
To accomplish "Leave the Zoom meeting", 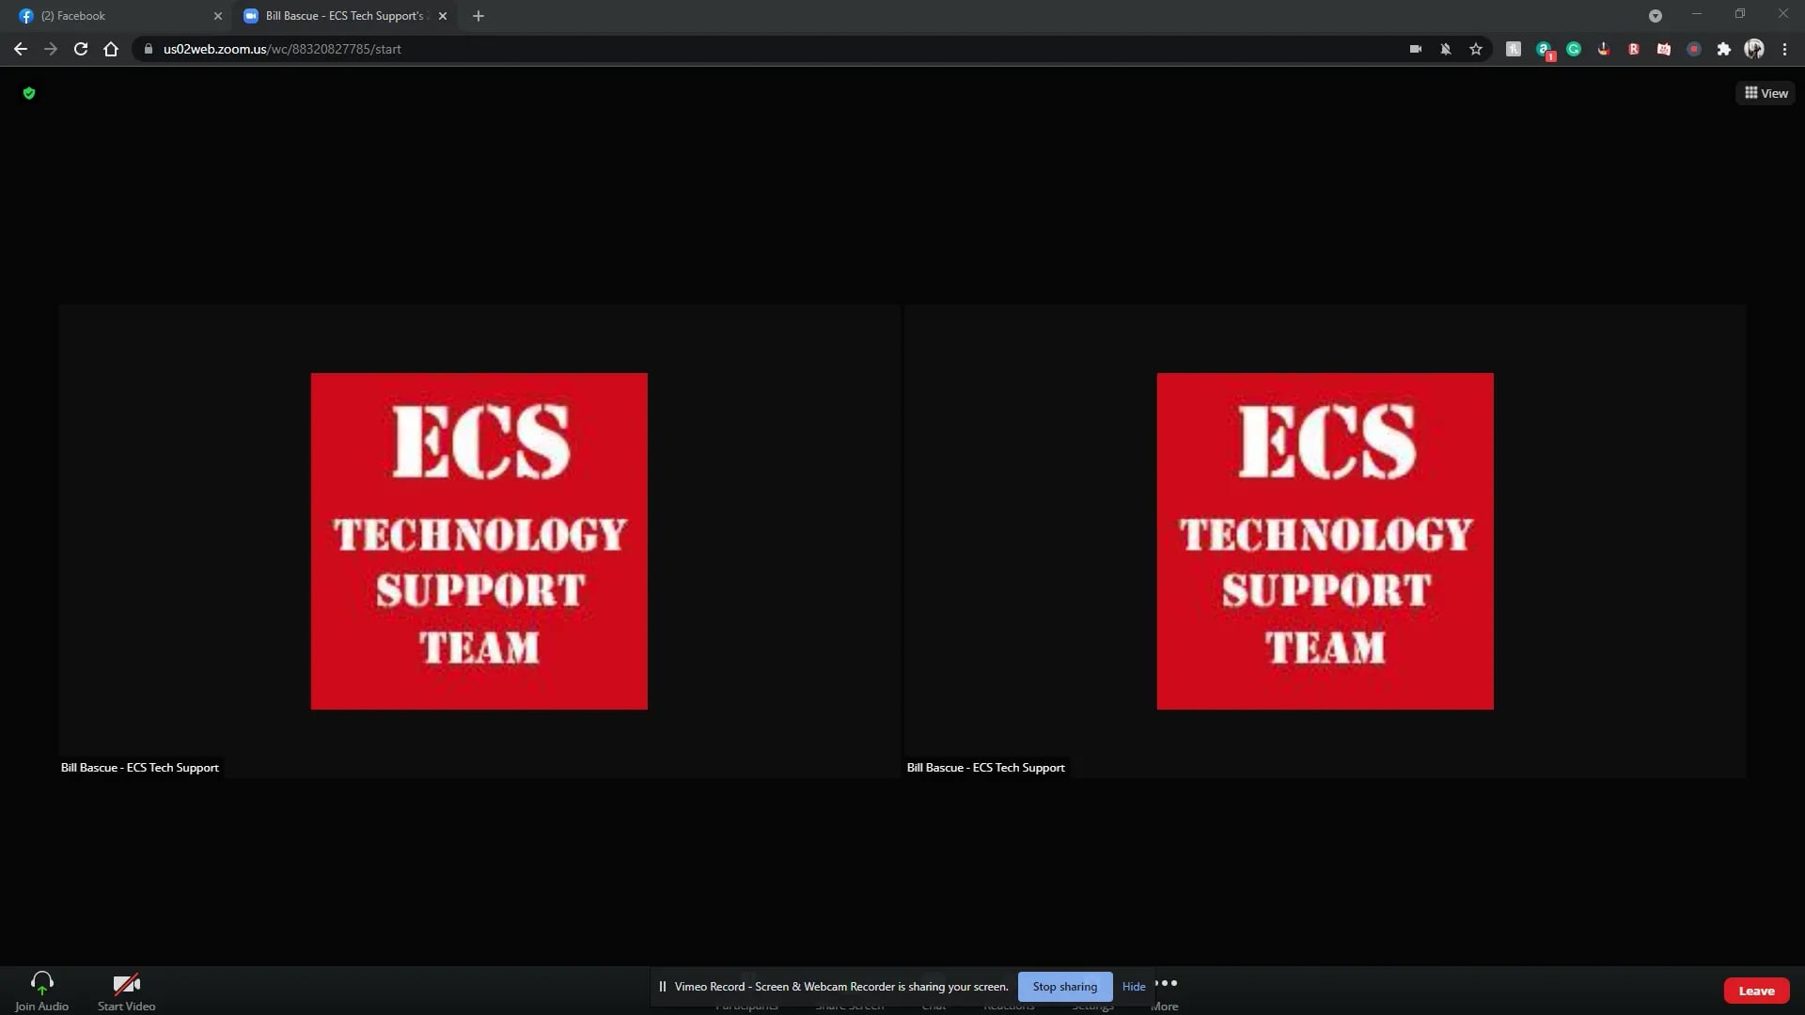I will pos(1757,990).
